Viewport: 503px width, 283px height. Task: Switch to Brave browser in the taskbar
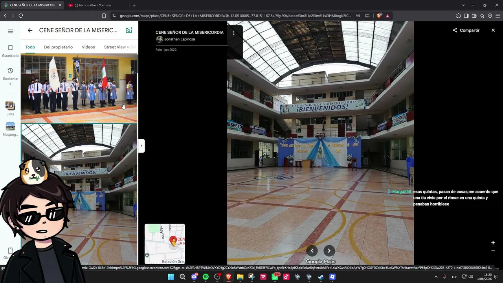[229, 277]
